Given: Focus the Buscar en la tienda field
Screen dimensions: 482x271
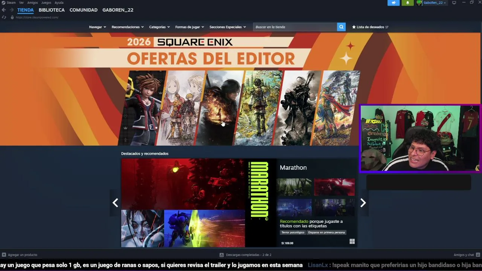Looking at the screenshot, I should coord(295,27).
